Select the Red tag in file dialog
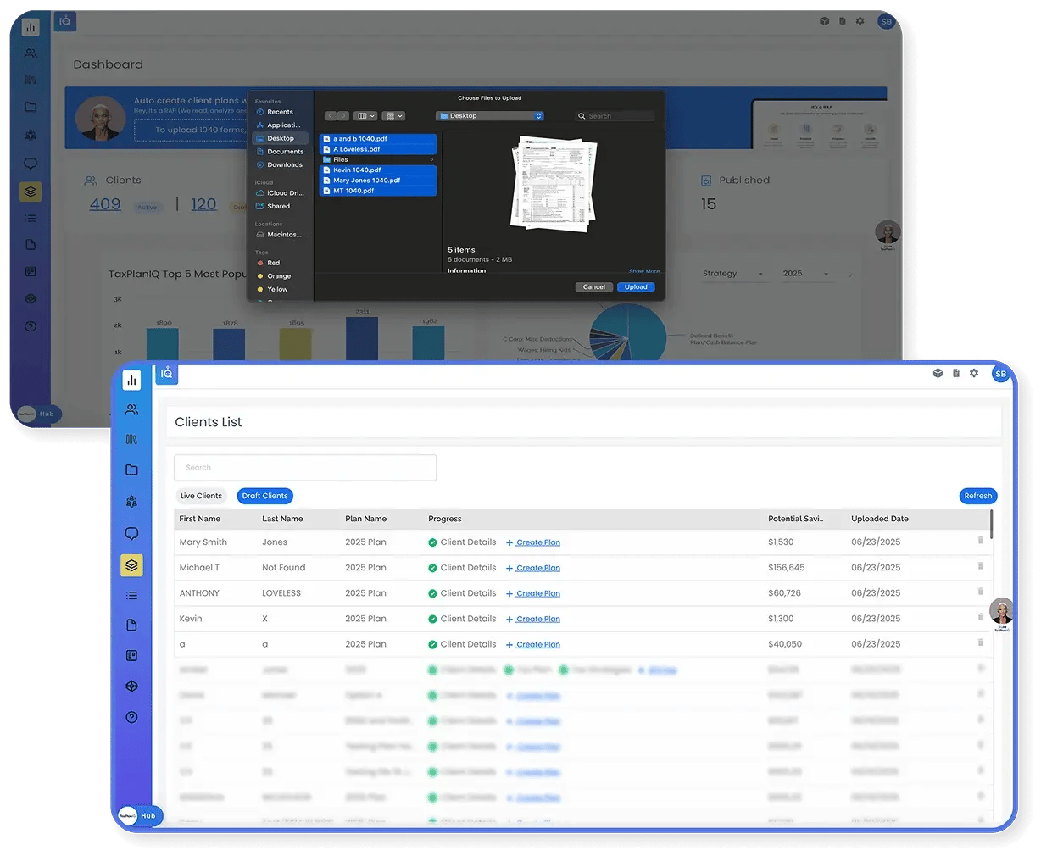Image resolution: width=1041 pixels, height=856 pixels. coord(273,263)
